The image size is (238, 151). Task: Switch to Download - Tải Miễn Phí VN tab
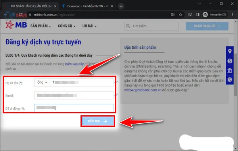tap(88, 6)
